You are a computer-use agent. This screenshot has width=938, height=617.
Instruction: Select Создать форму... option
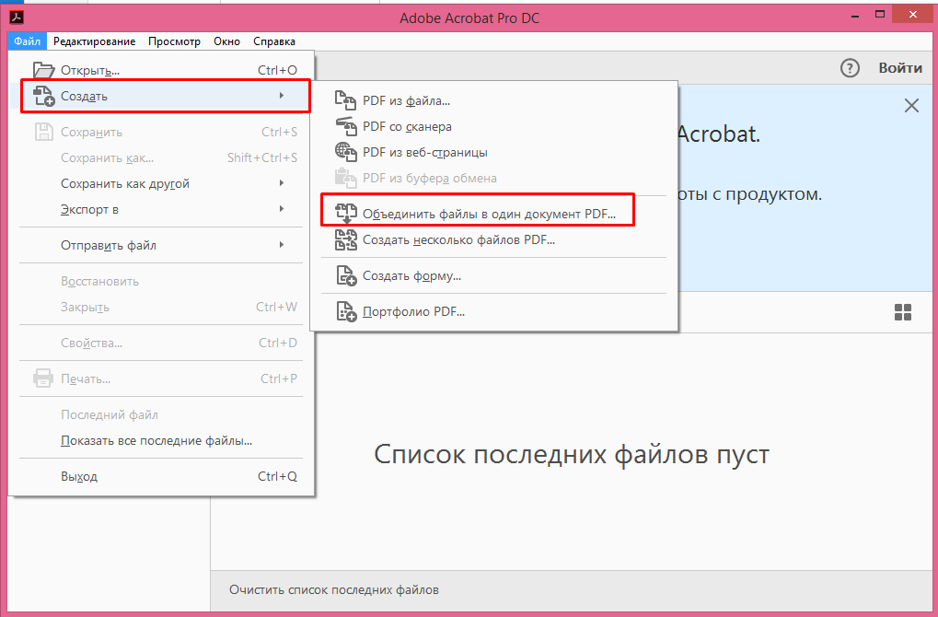click(493, 276)
